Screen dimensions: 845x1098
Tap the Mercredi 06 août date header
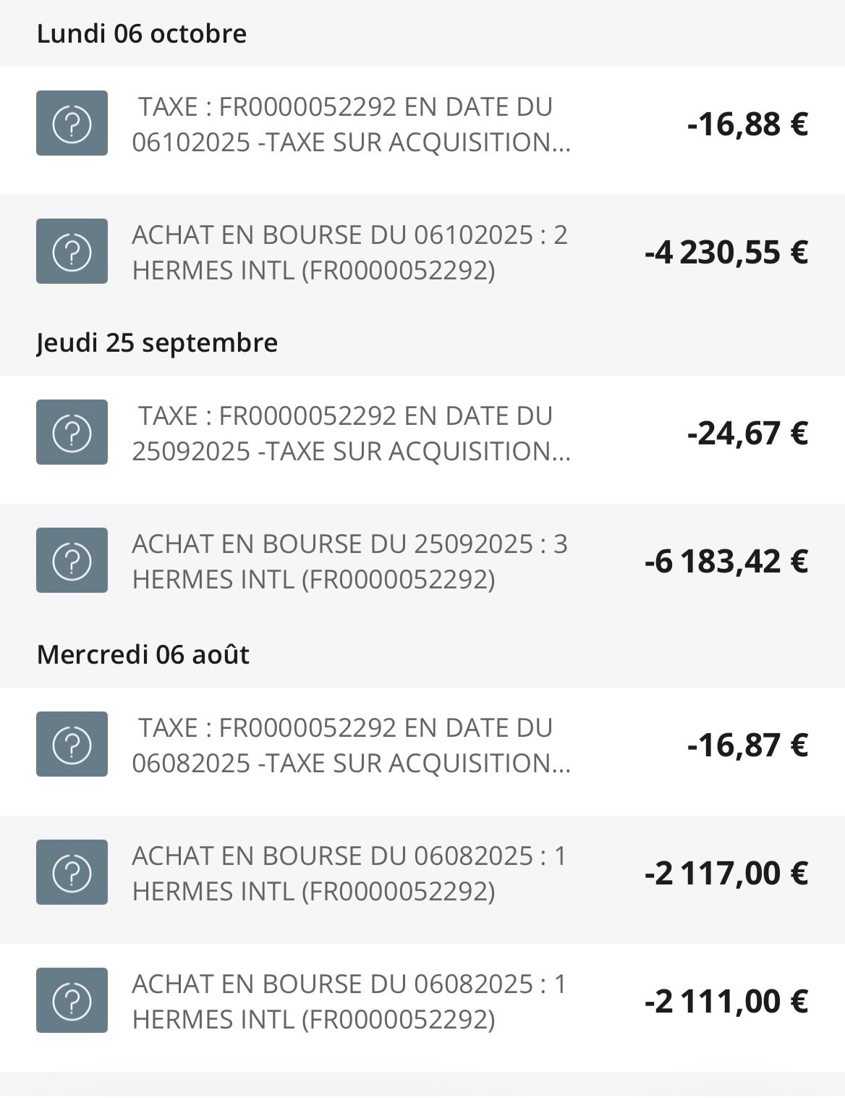tap(143, 654)
